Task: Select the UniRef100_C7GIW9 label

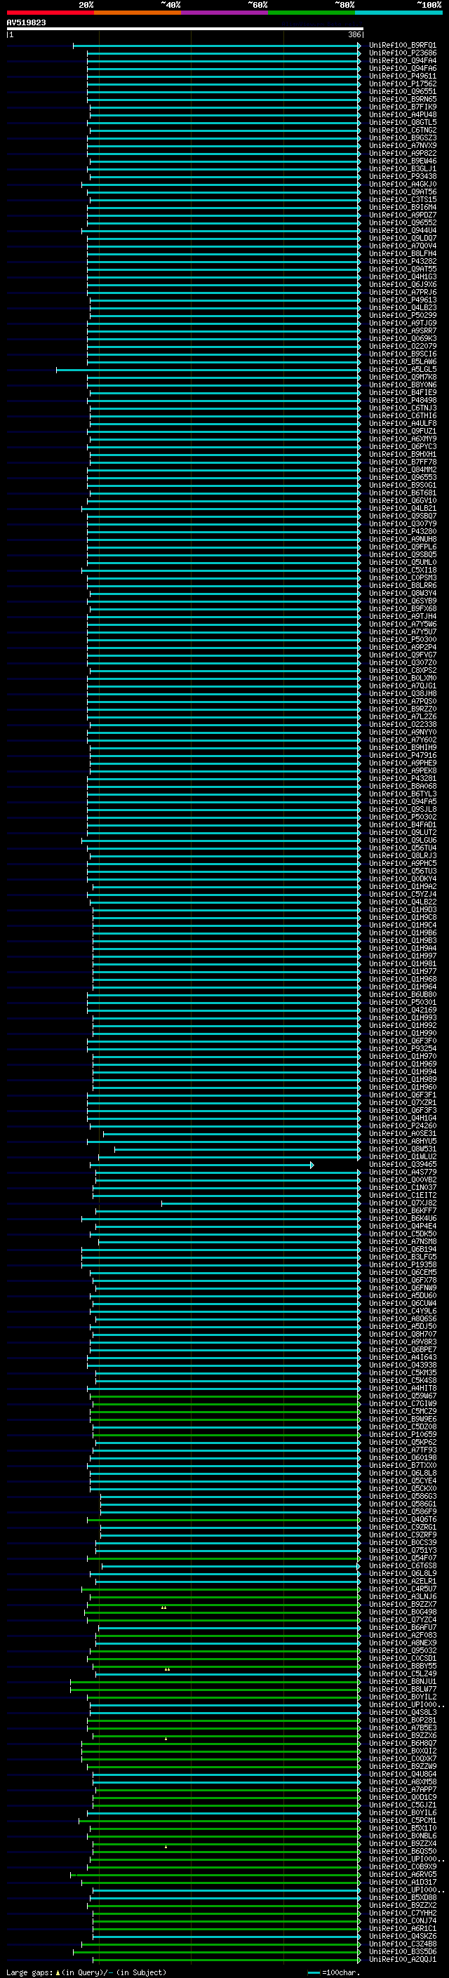Action: coord(403,1403)
